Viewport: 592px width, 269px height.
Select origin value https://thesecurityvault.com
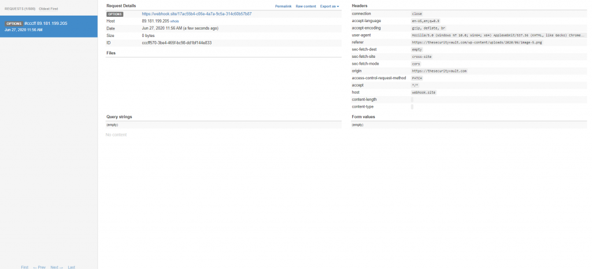pos(439,71)
